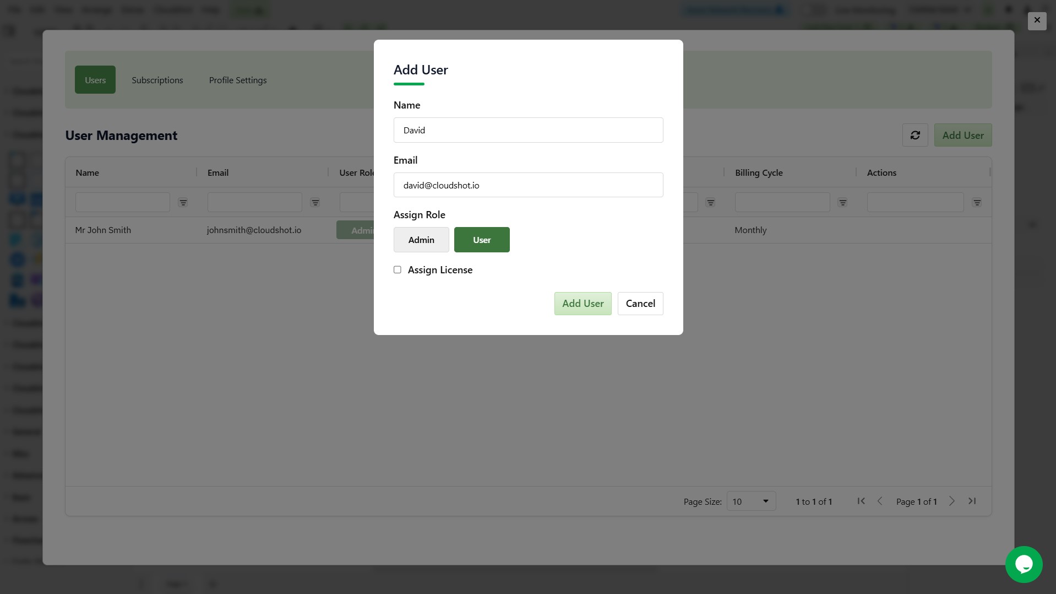Image resolution: width=1056 pixels, height=594 pixels.
Task: Click the Name input containing David
Action: [x=529, y=130]
